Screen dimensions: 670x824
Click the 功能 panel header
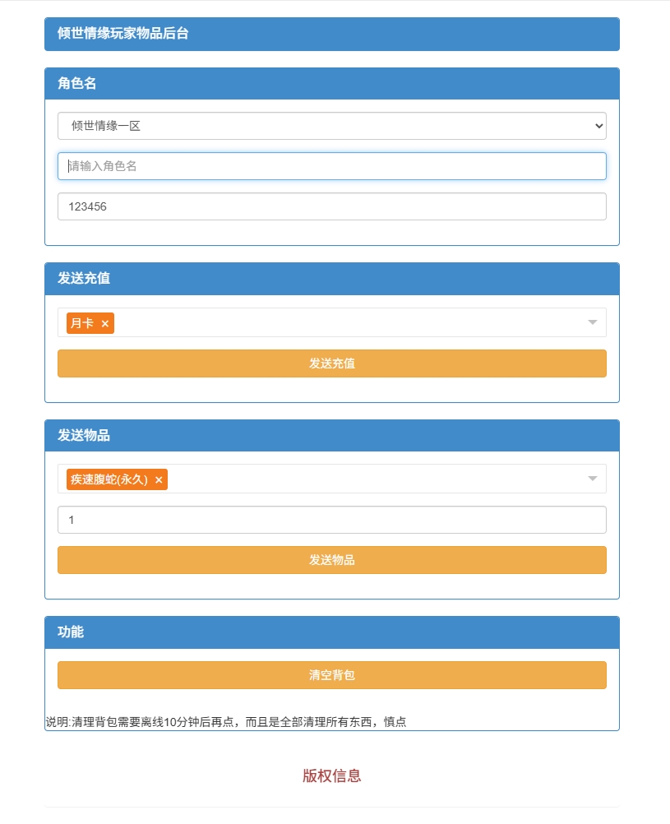pyautogui.click(x=332, y=632)
